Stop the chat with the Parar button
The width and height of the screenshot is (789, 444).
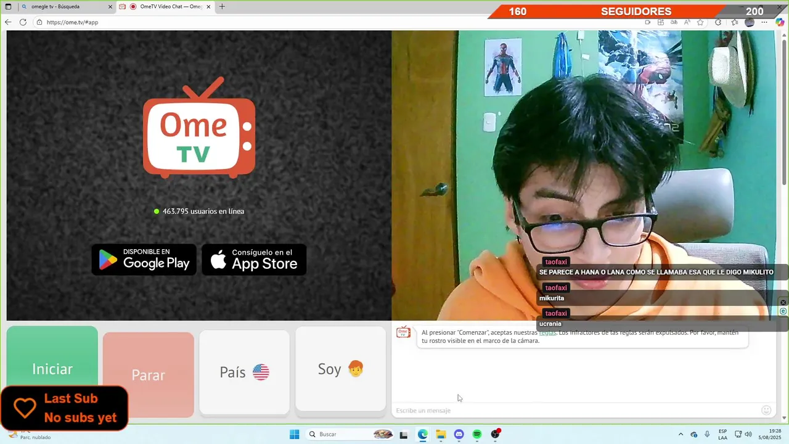point(149,375)
